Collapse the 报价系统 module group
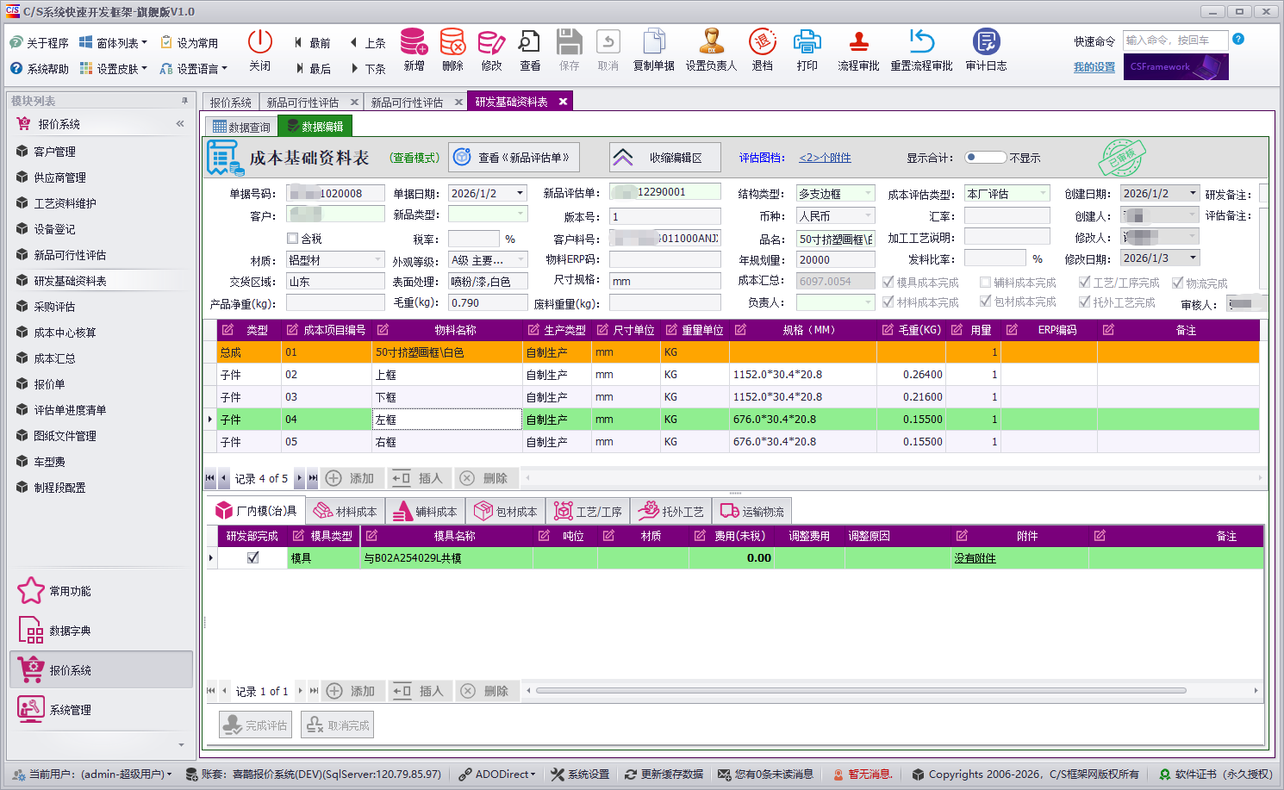 point(180,124)
